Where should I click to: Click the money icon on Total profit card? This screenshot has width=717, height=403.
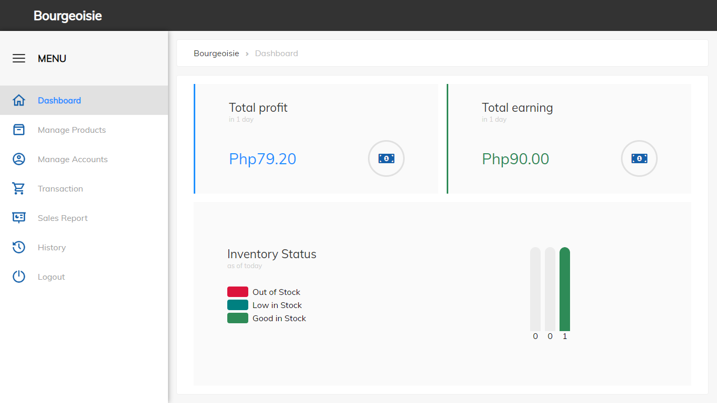(x=386, y=158)
